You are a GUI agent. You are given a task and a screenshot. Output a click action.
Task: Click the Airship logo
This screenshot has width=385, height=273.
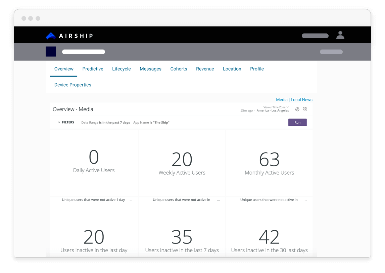click(x=69, y=36)
